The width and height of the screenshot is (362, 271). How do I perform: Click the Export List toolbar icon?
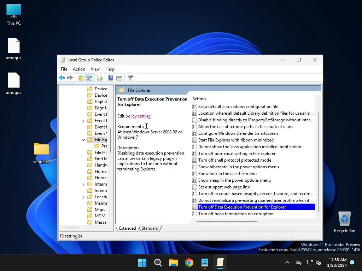[100, 78]
